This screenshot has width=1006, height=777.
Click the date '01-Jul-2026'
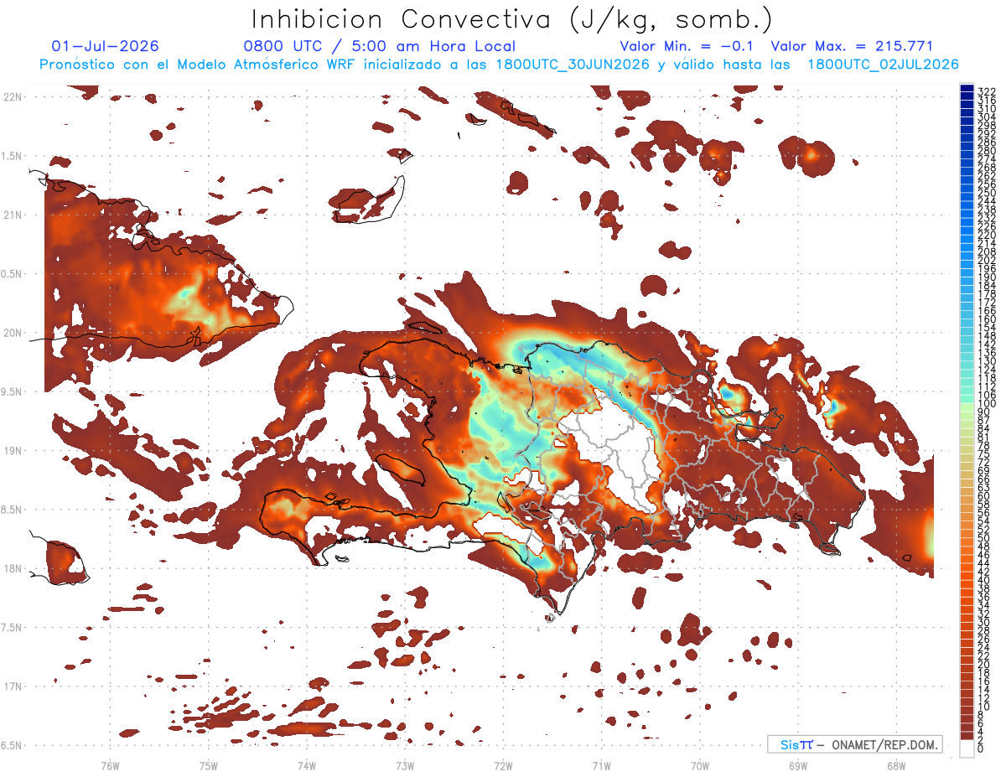point(105,47)
